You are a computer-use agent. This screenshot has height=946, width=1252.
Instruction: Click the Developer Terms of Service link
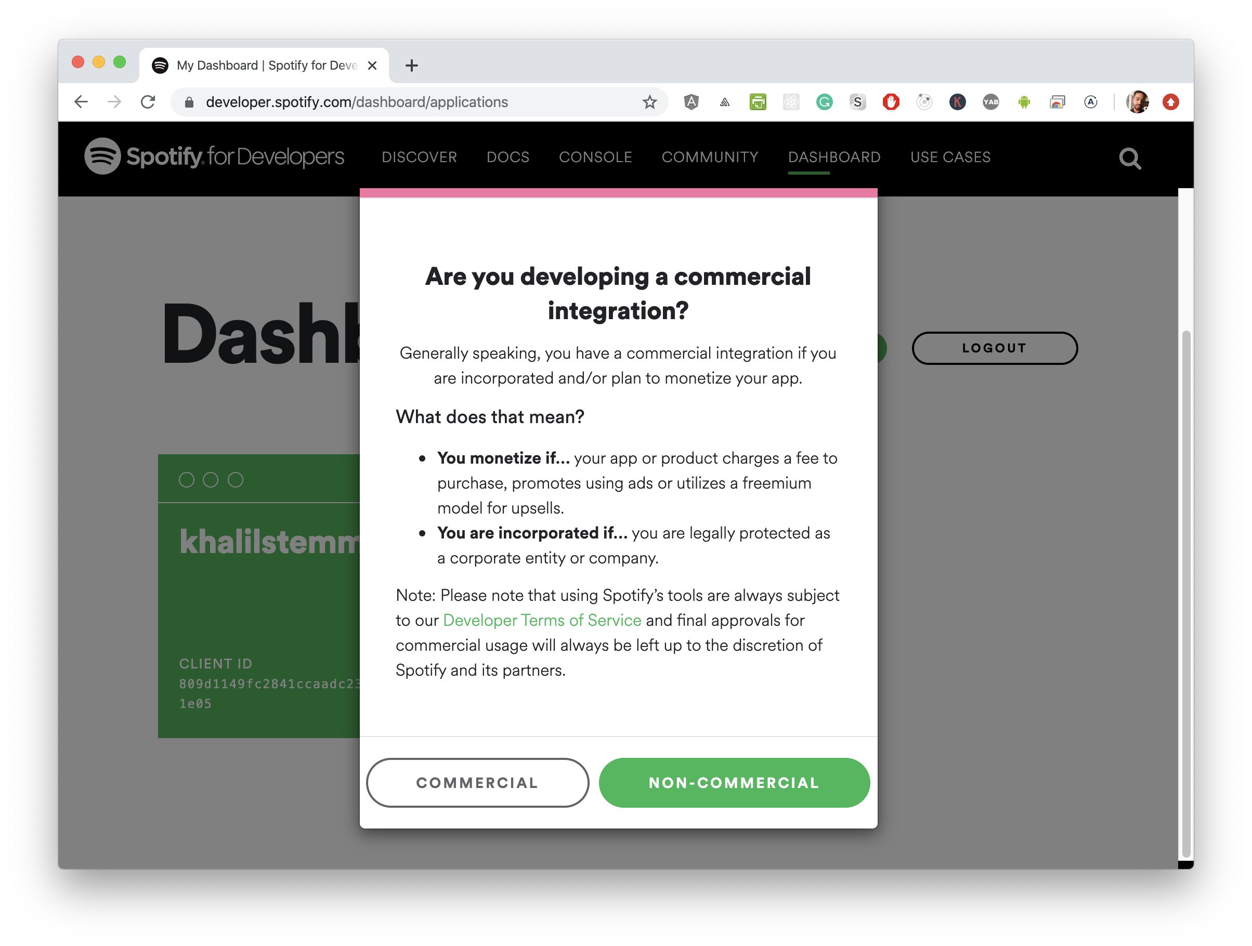click(x=541, y=620)
